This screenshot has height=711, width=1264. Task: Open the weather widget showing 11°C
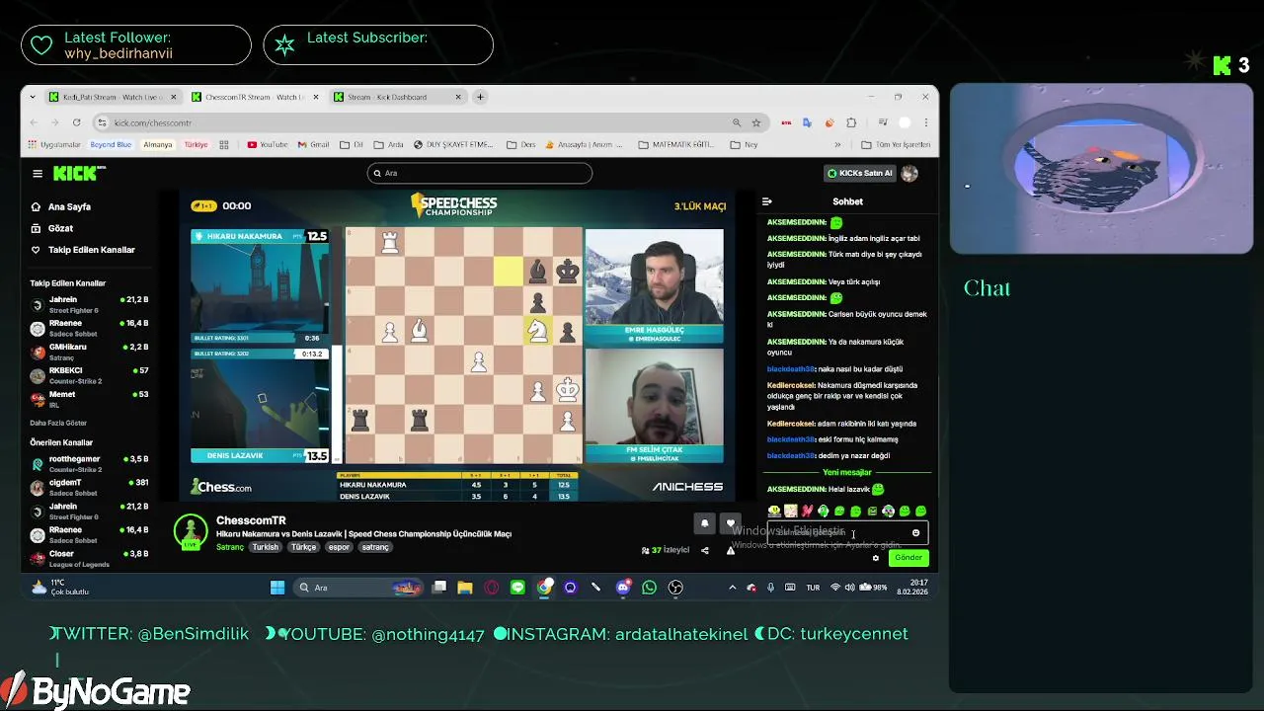tap(61, 588)
